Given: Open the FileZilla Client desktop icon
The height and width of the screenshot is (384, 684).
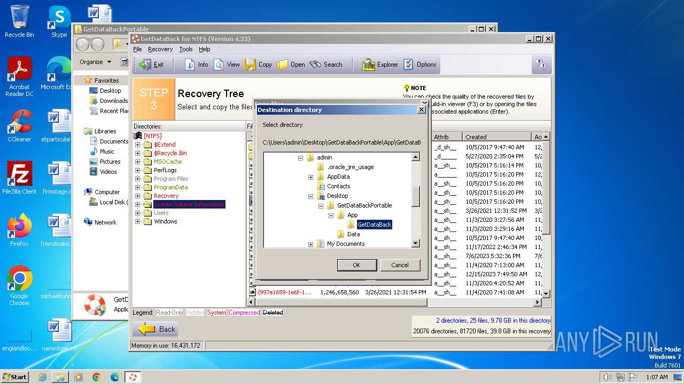Looking at the screenshot, I should pyautogui.click(x=19, y=178).
